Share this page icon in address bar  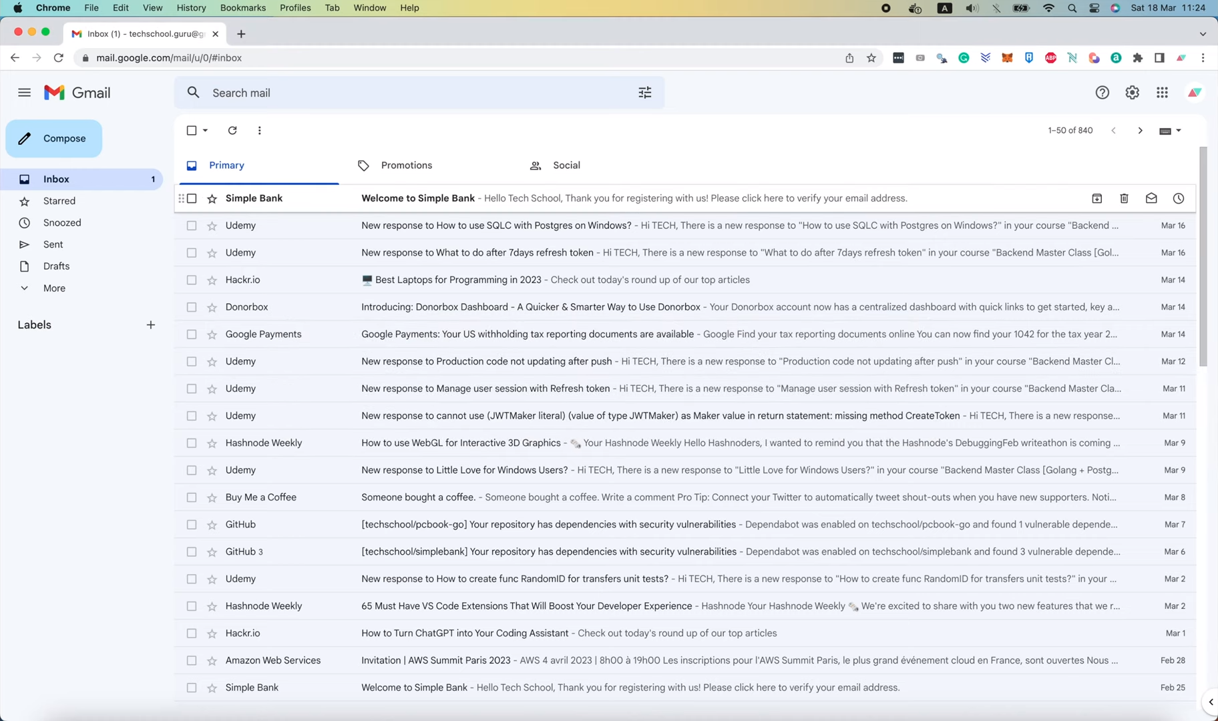coord(849,58)
